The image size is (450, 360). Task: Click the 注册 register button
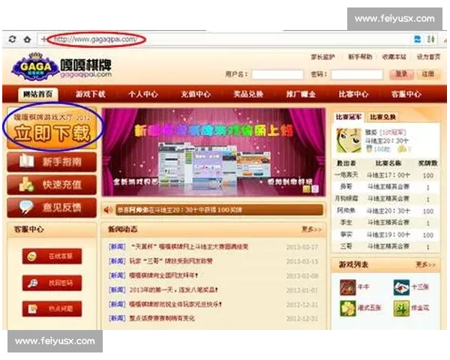tap(427, 74)
